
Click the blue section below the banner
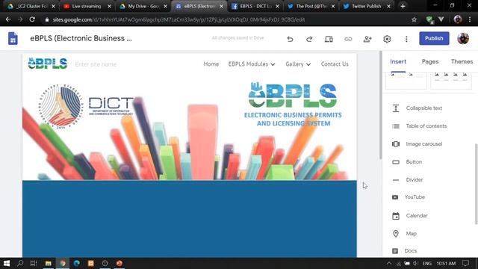coord(189,219)
